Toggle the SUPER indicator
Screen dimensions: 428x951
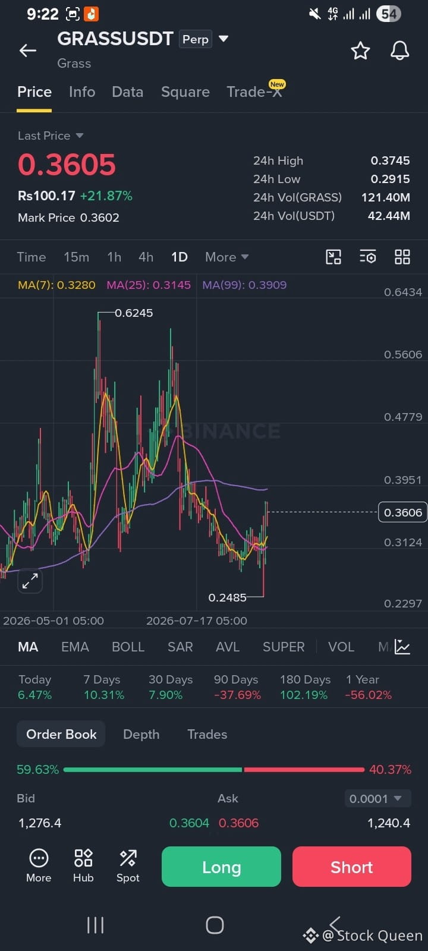pyautogui.click(x=284, y=647)
